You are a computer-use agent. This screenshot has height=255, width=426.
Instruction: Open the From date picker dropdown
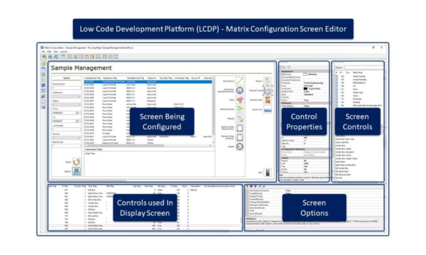tap(78, 113)
